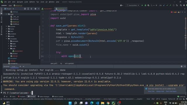Viewport: 187px width, 105px height.
Task: Open the Git menu
Action: pyautogui.click(x=46, y=2)
